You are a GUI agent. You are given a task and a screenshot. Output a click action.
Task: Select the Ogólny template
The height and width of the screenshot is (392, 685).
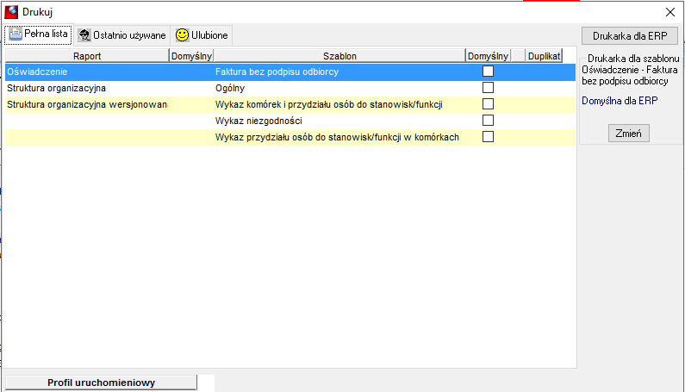pos(230,88)
